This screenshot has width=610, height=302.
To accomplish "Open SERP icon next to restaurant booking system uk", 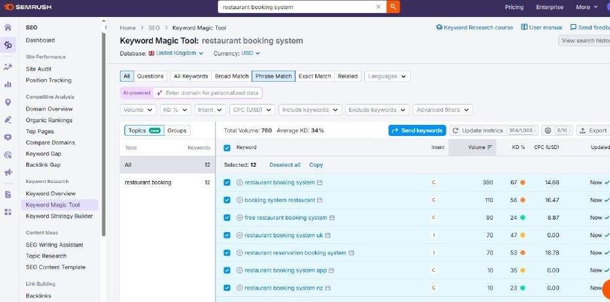I will (328, 235).
